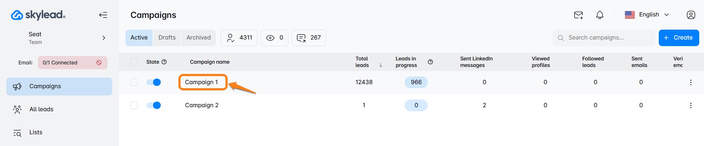Switch to the Drafts tab
Screen dimensions: 704x146
pyautogui.click(x=167, y=38)
